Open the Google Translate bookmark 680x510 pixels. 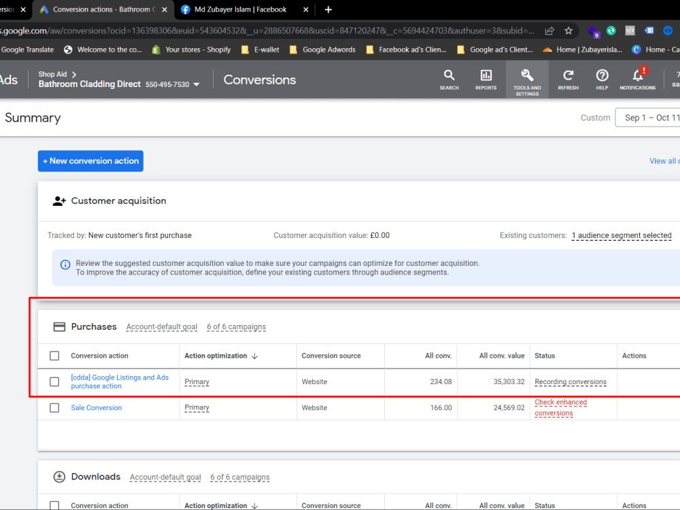coord(27,50)
